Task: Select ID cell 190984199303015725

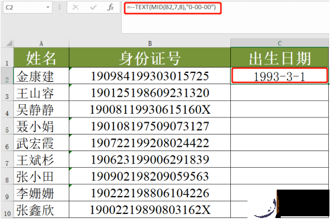Action: 150,76
